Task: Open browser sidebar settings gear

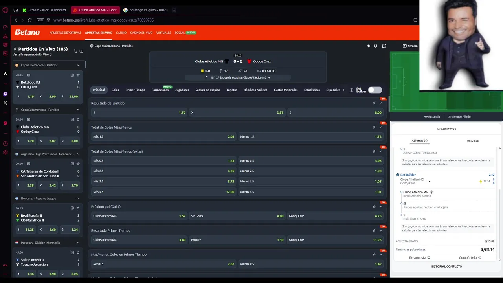Action: tap(5, 153)
